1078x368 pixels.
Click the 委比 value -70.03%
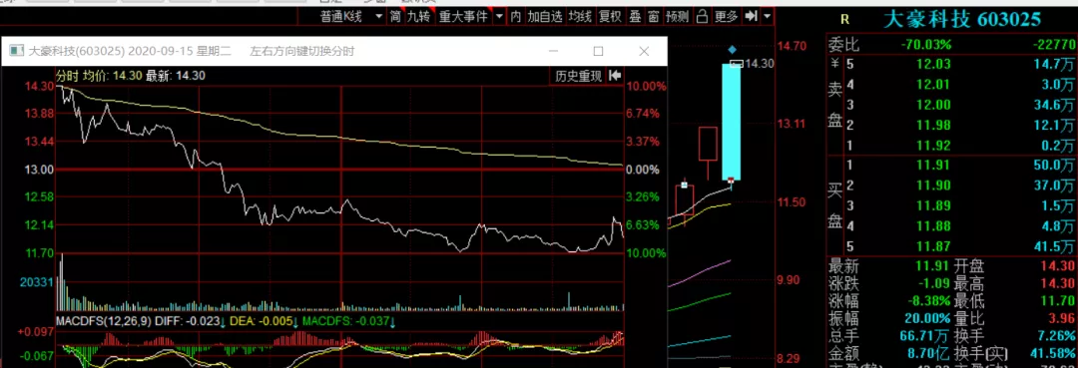point(926,45)
